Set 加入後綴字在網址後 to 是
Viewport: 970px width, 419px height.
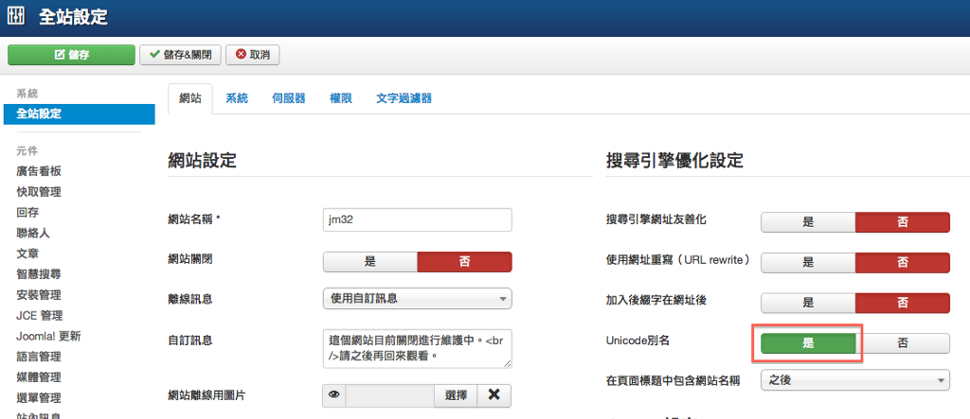[x=808, y=303]
